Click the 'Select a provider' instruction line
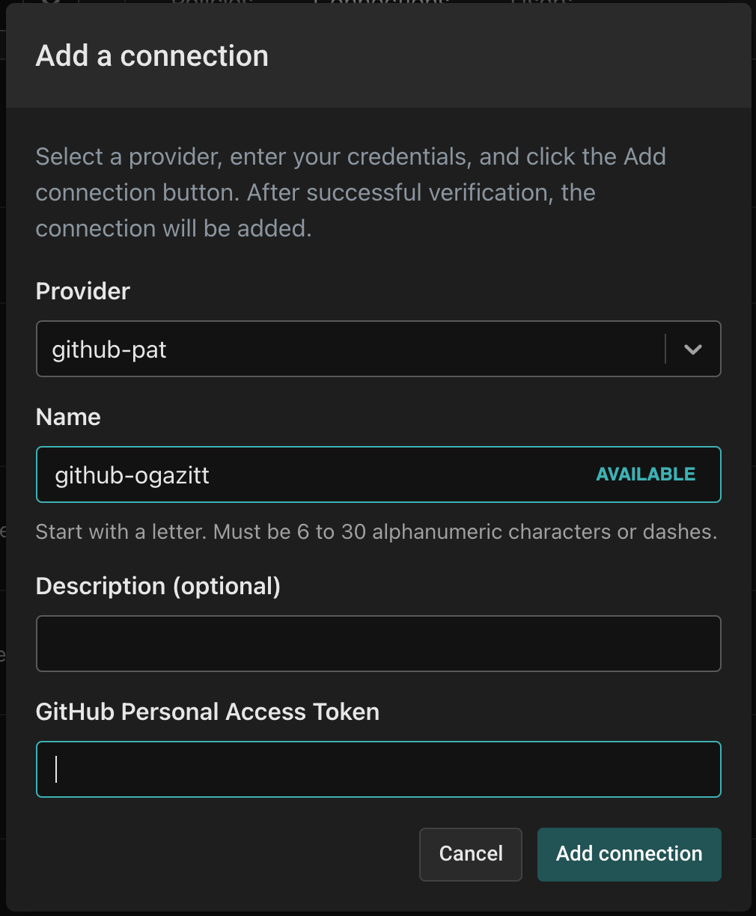Screen dimensions: 756x916 pos(350,156)
